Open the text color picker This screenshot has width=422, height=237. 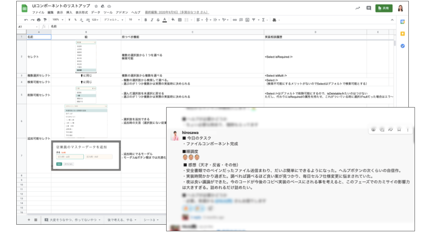point(164,20)
